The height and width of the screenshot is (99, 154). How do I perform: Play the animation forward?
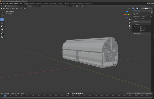(78, 94)
